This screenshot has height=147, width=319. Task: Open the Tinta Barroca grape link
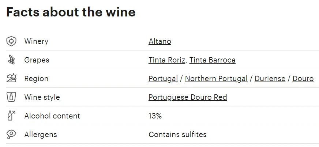click(213, 60)
